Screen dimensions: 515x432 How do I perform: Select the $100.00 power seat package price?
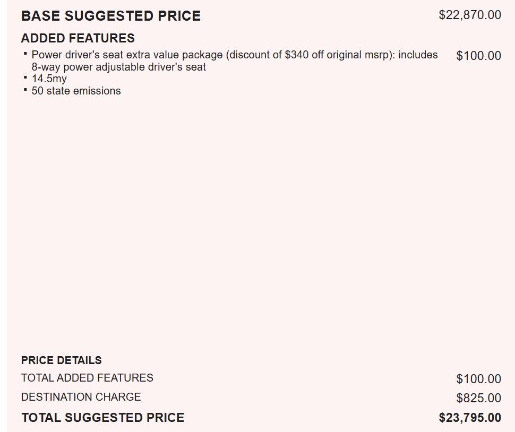coord(478,56)
